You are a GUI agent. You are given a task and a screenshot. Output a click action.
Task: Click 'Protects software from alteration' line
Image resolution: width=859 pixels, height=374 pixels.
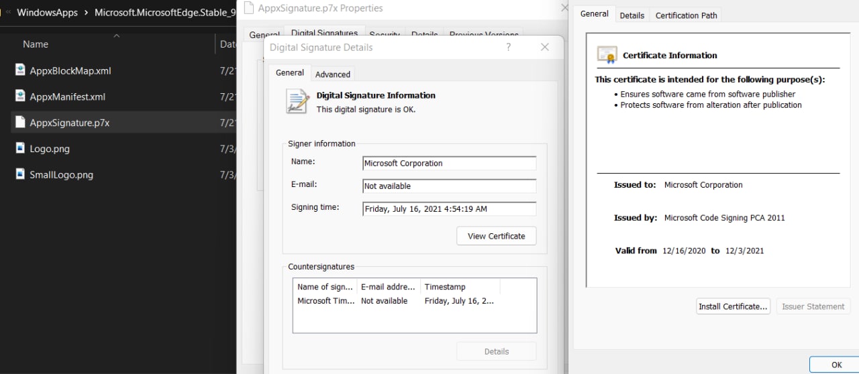tap(711, 105)
